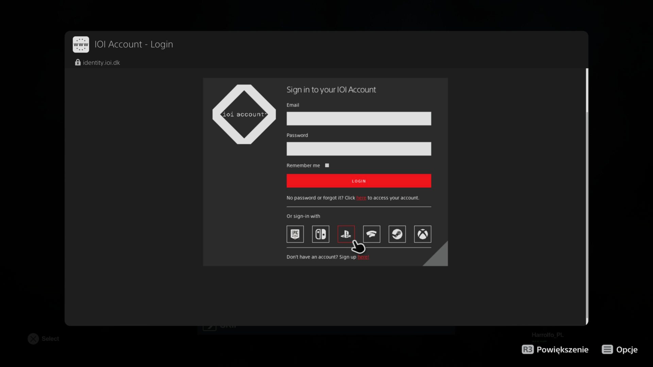Click the Select button hint

(x=43, y=338)
